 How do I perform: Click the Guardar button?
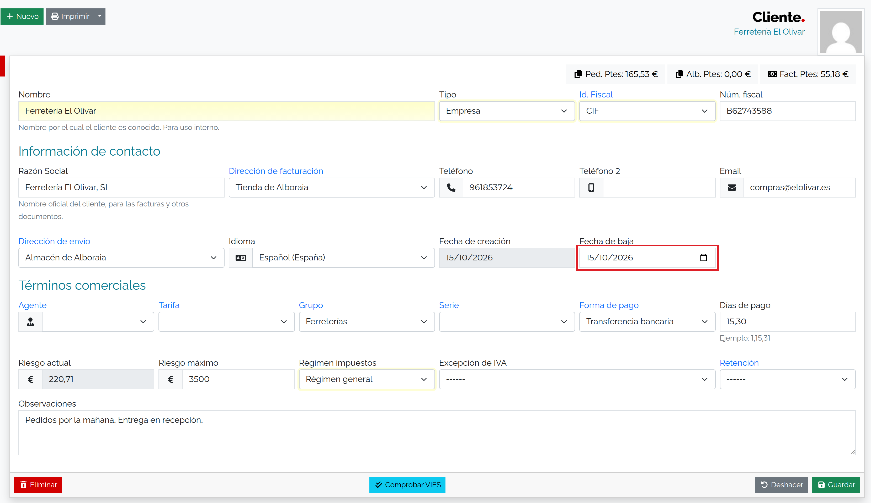click(836, 485)
